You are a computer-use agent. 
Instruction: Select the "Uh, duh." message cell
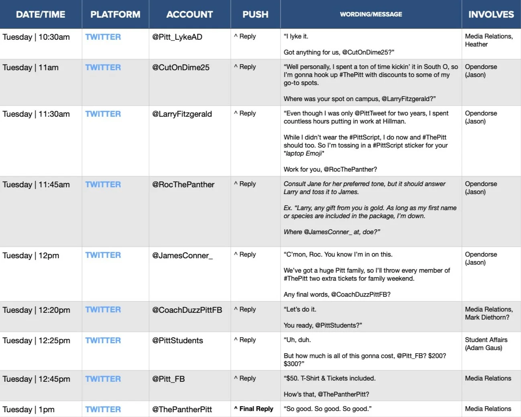[371, 351]
